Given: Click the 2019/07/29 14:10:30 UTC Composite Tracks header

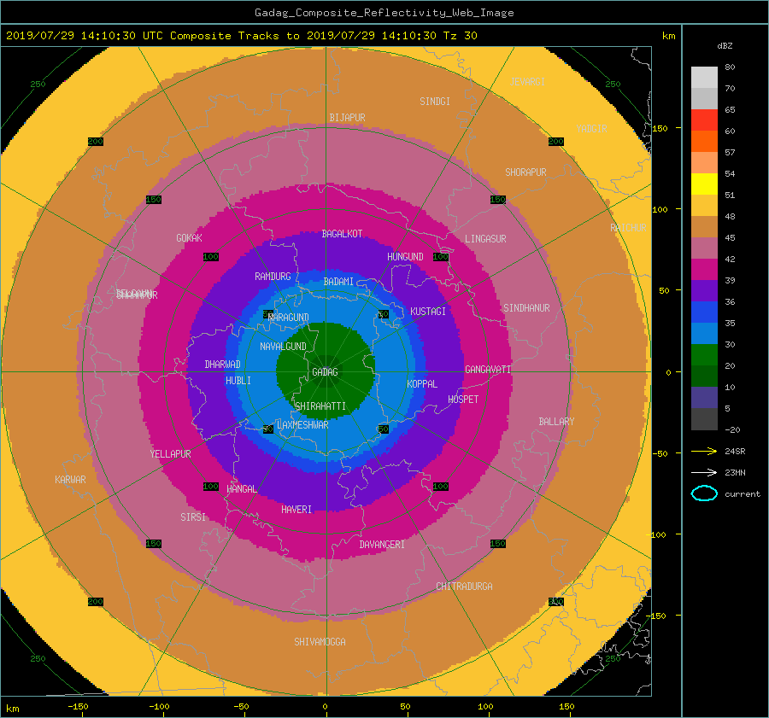Looking at the screenshot, I should click(241, 36).
